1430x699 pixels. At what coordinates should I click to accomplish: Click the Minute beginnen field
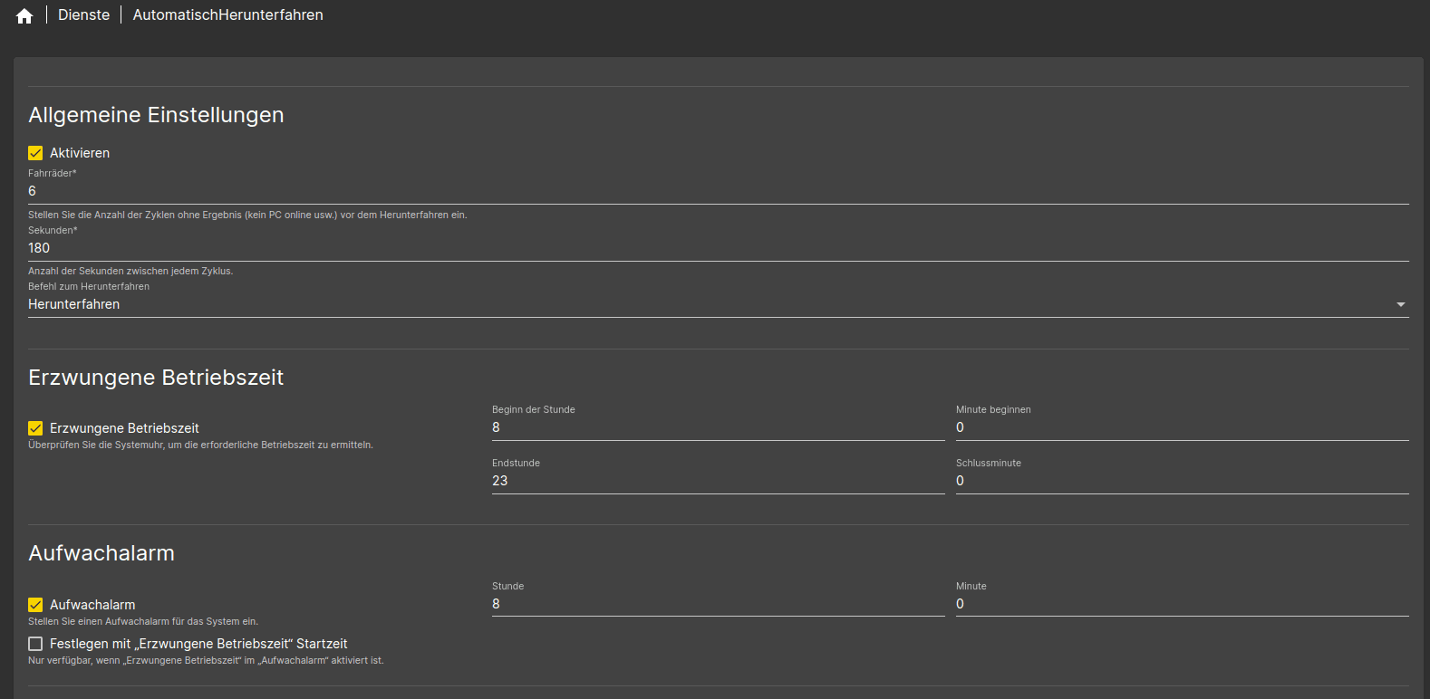pyautogui.click(x=1182, y=427)
